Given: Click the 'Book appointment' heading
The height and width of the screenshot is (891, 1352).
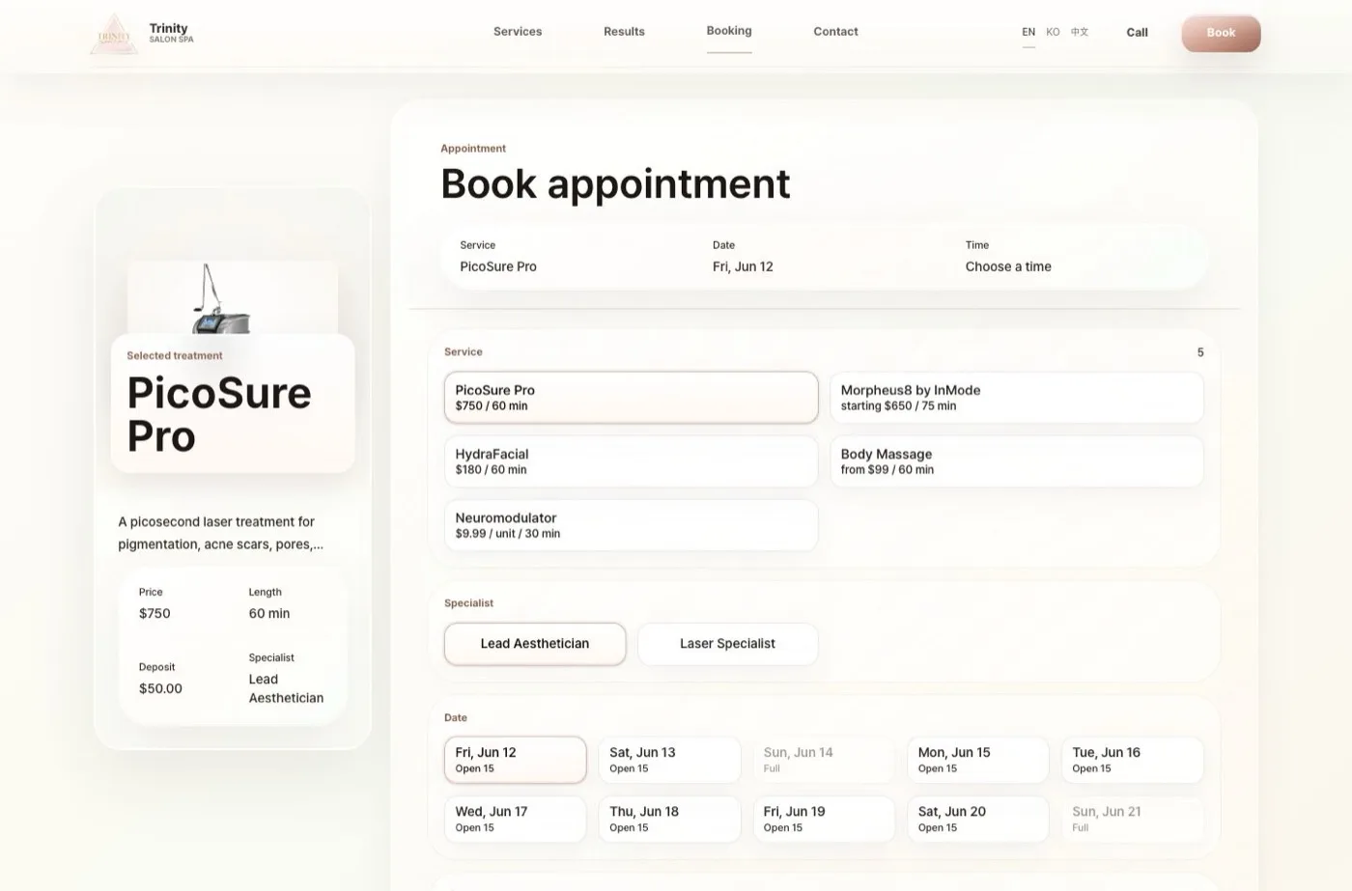Looking at the screenshot, I should pyautogui.click(x=615, y=183).
